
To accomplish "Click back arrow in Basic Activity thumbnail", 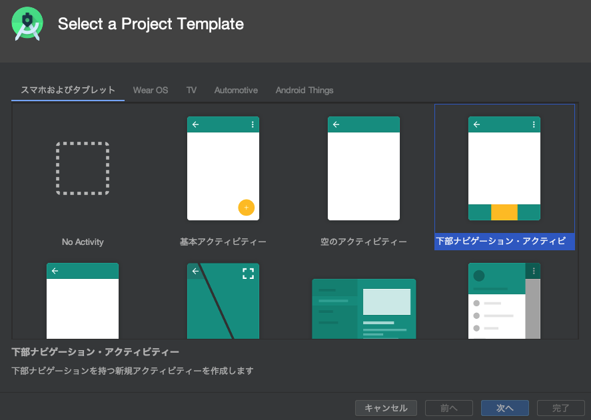I will pos(196,124).
